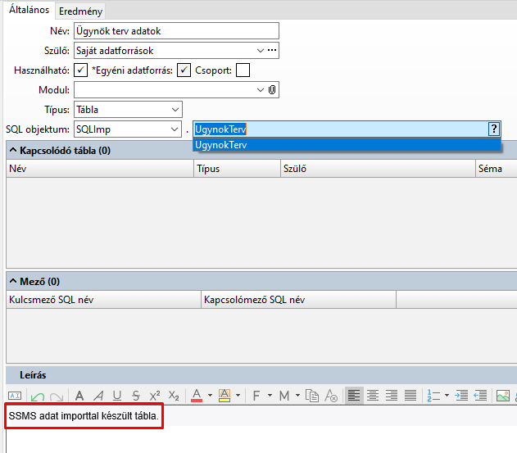
Task: Open numbered list style dropdown arrow
Action: click(447, 396)
